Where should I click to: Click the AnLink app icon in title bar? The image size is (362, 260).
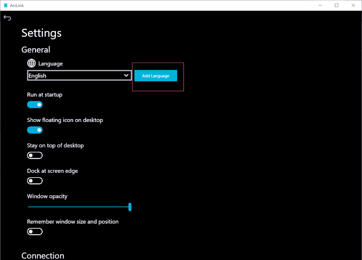click(5, 5)
